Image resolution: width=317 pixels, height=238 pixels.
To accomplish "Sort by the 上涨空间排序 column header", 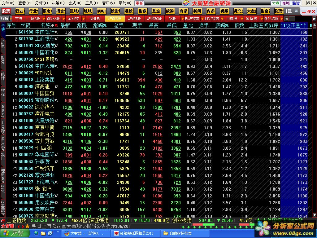I will coord(264,25).
